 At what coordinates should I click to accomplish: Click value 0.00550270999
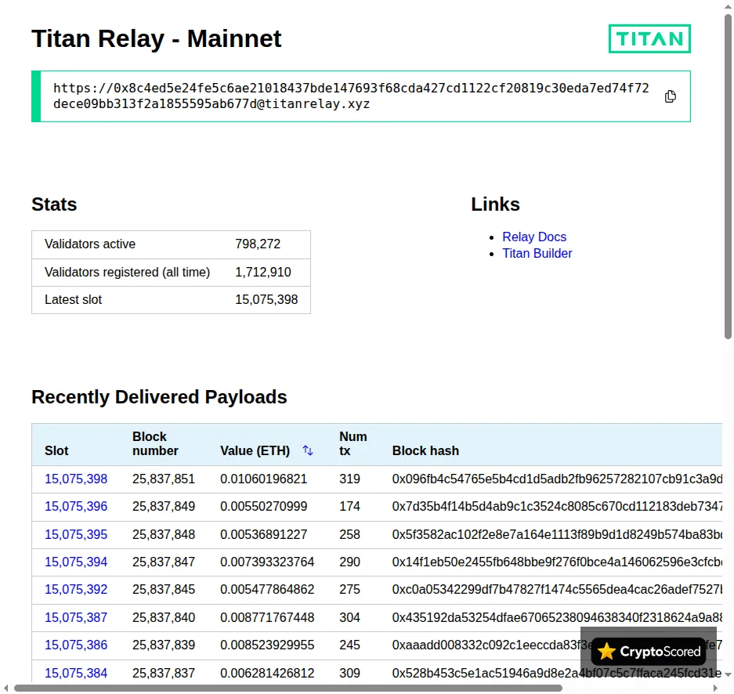click(x=263, y=506)
